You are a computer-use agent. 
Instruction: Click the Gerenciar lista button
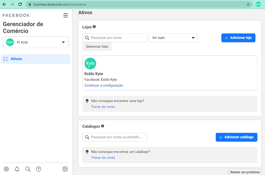click(97, 47)
